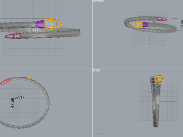Select the yellow head in the Perspective viewport

tap(138, 24)
